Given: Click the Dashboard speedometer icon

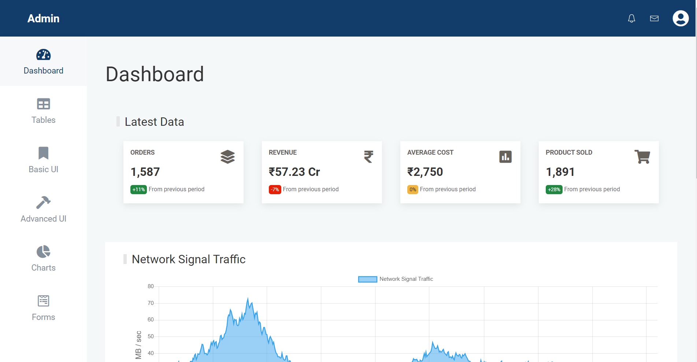Looking at the screenshot, I should click(x=43, y=55).
